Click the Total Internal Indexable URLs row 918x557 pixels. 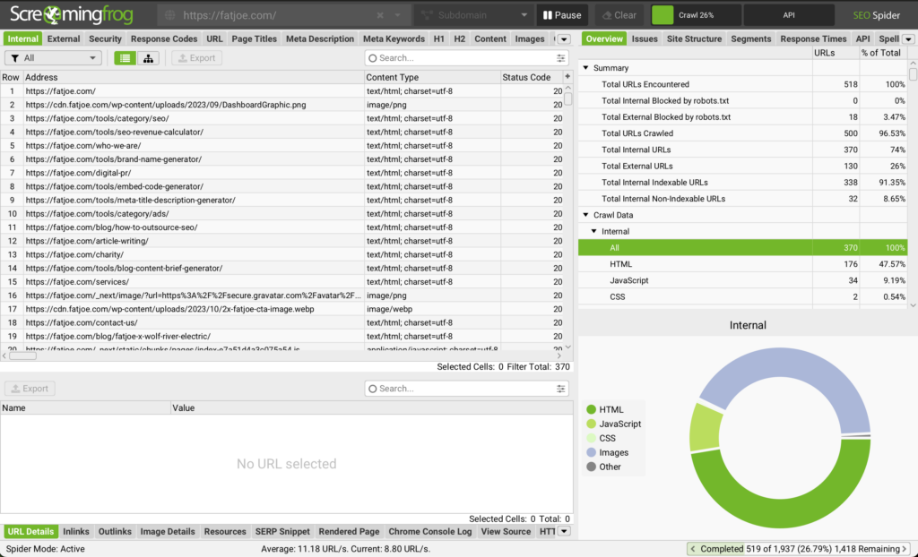742,183
